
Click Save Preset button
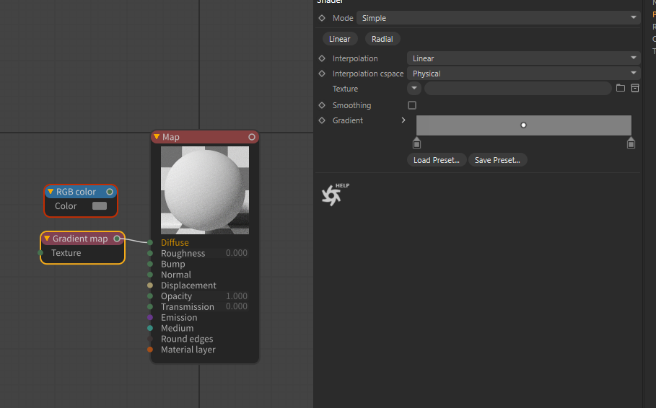(497, 160)
